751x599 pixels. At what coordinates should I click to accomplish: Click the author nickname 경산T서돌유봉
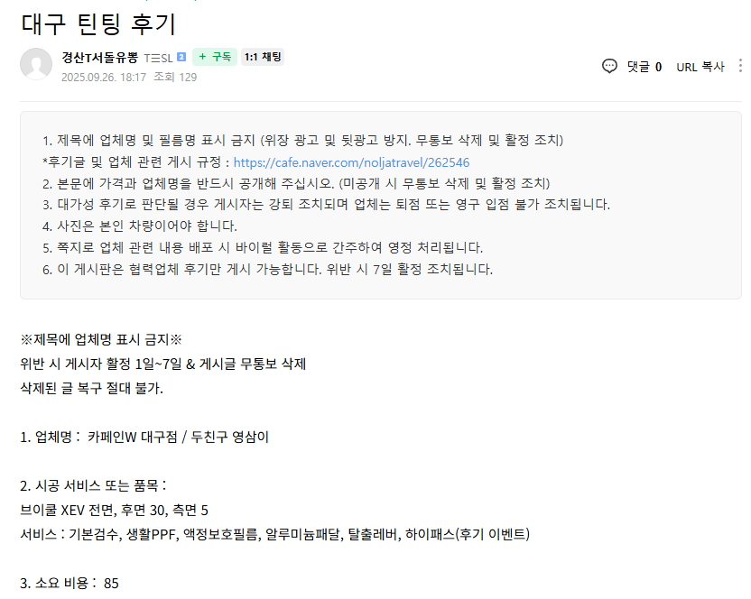click(x=99, y=57)
